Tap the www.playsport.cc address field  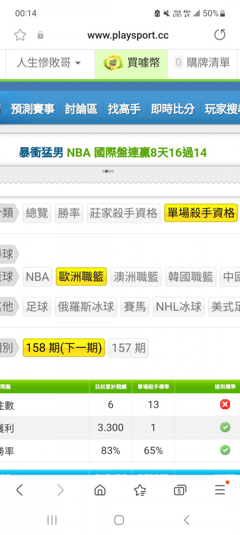(x=128, y=35)
